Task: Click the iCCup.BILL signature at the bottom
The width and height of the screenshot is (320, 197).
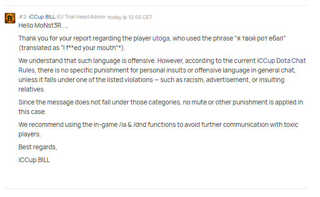Action: (34, 160)
